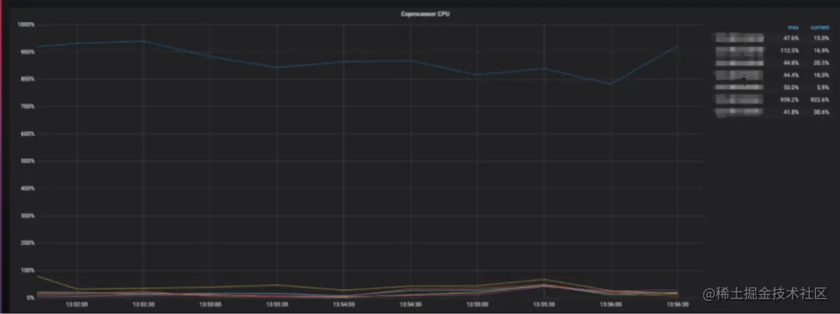The image size is (840, 314).
Task: Click the 13:53:30 time axis label
Action: pos(277,305)
